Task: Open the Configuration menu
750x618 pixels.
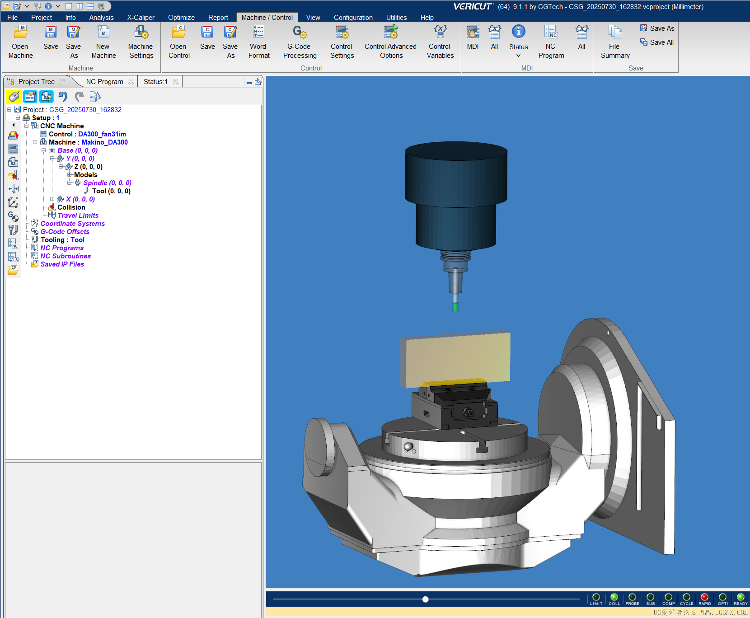Action: pos(353,17)
